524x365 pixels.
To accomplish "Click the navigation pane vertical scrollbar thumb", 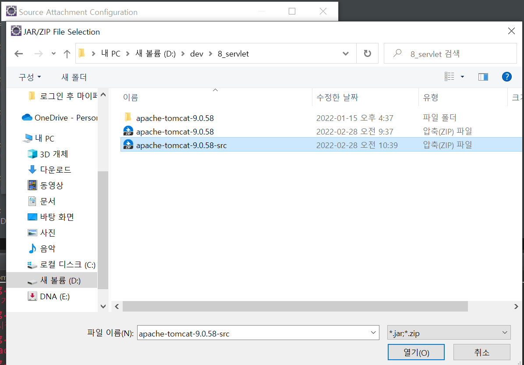I will (103, 230).
